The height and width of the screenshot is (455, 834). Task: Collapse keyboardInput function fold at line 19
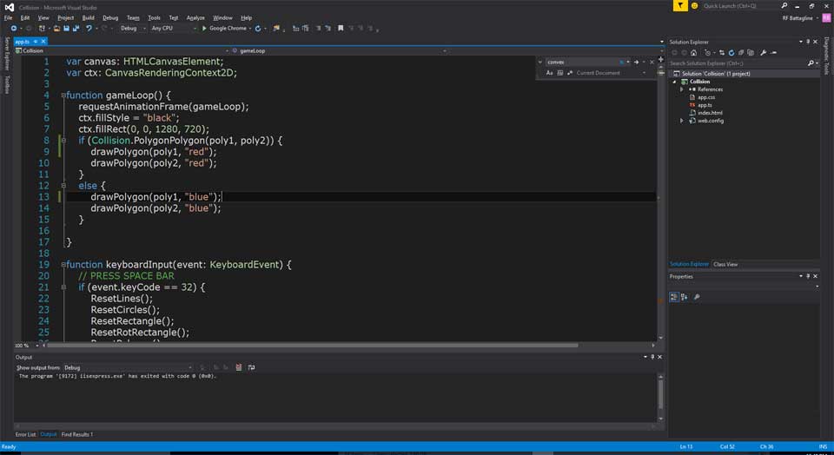[x=63, y=265]
